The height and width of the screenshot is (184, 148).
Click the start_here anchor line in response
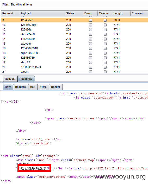click(38, 139)
